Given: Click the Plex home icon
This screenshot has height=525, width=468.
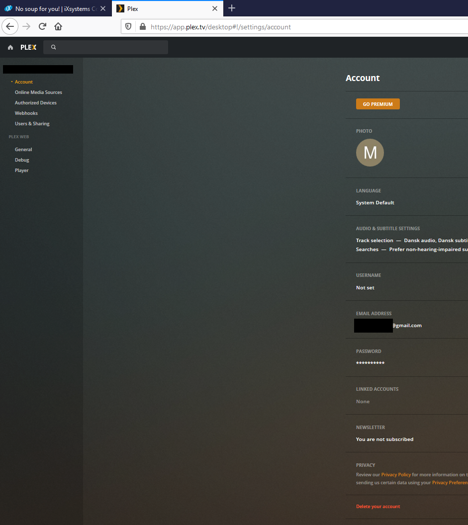Looking at the screenshot, I should coord(10,47).
